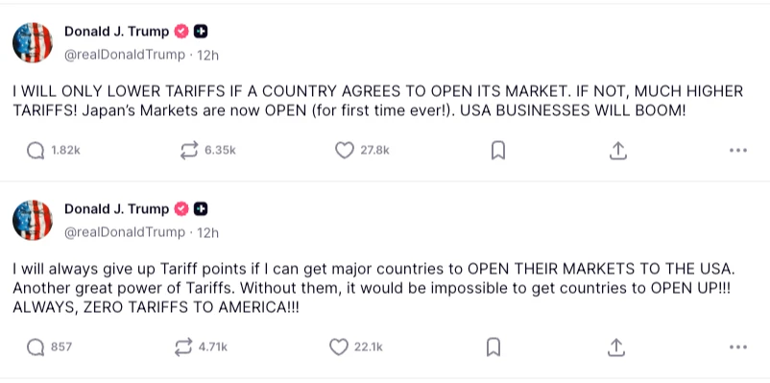Screen dimensions: 770x383
Task: Click @realDonaldTrump handle on second post
Action: click(125, 232)
